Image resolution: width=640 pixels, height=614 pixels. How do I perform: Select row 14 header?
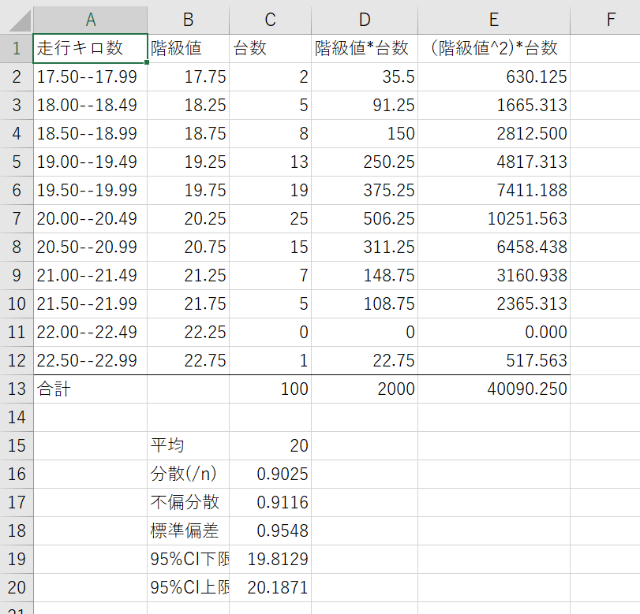click(17, 418)
